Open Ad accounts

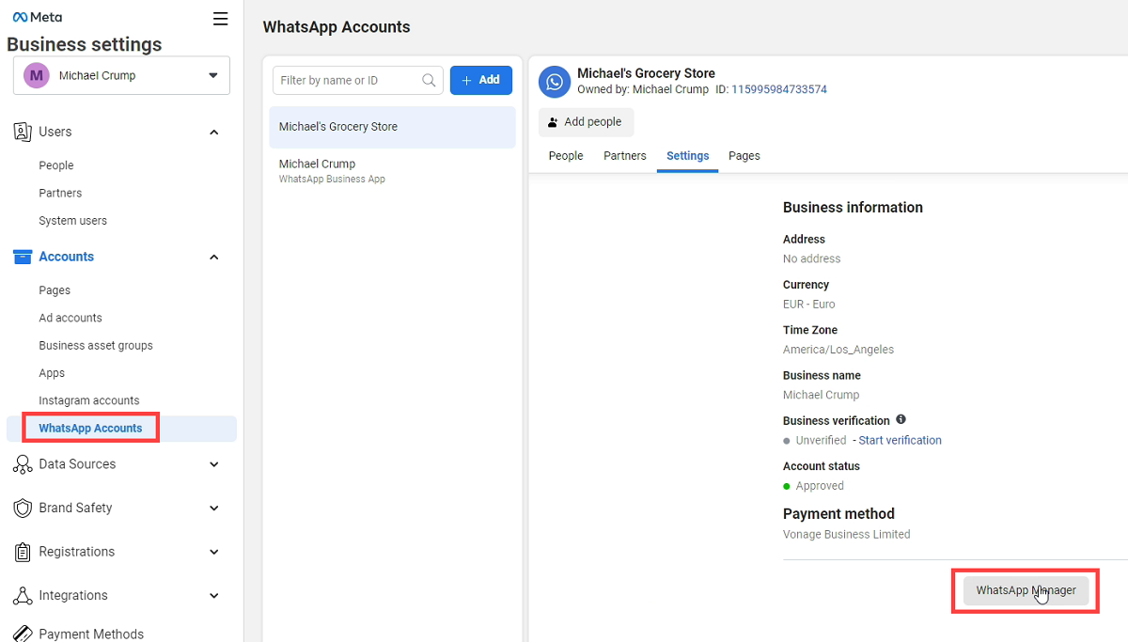point(70,318)
